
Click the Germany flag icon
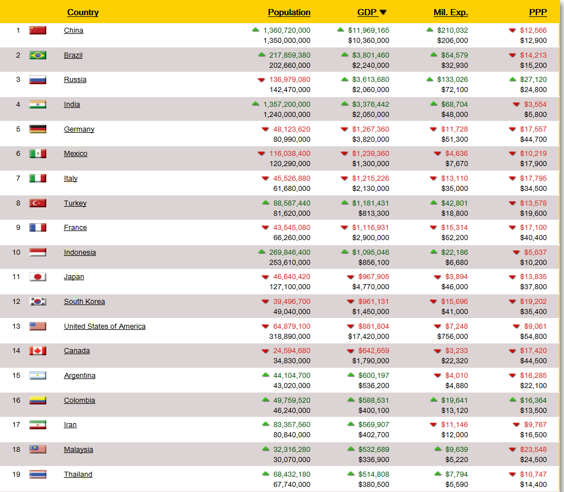pos(38,129)
